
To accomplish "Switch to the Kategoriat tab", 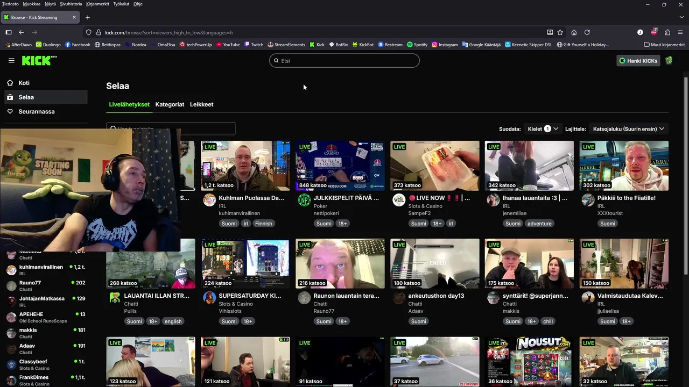I will tap(170, 104).
